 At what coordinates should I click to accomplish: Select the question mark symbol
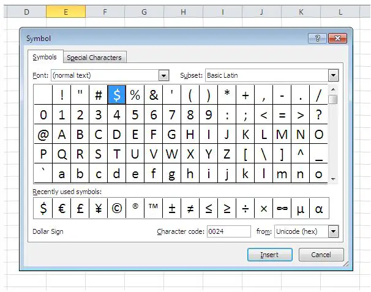[319, 114]
